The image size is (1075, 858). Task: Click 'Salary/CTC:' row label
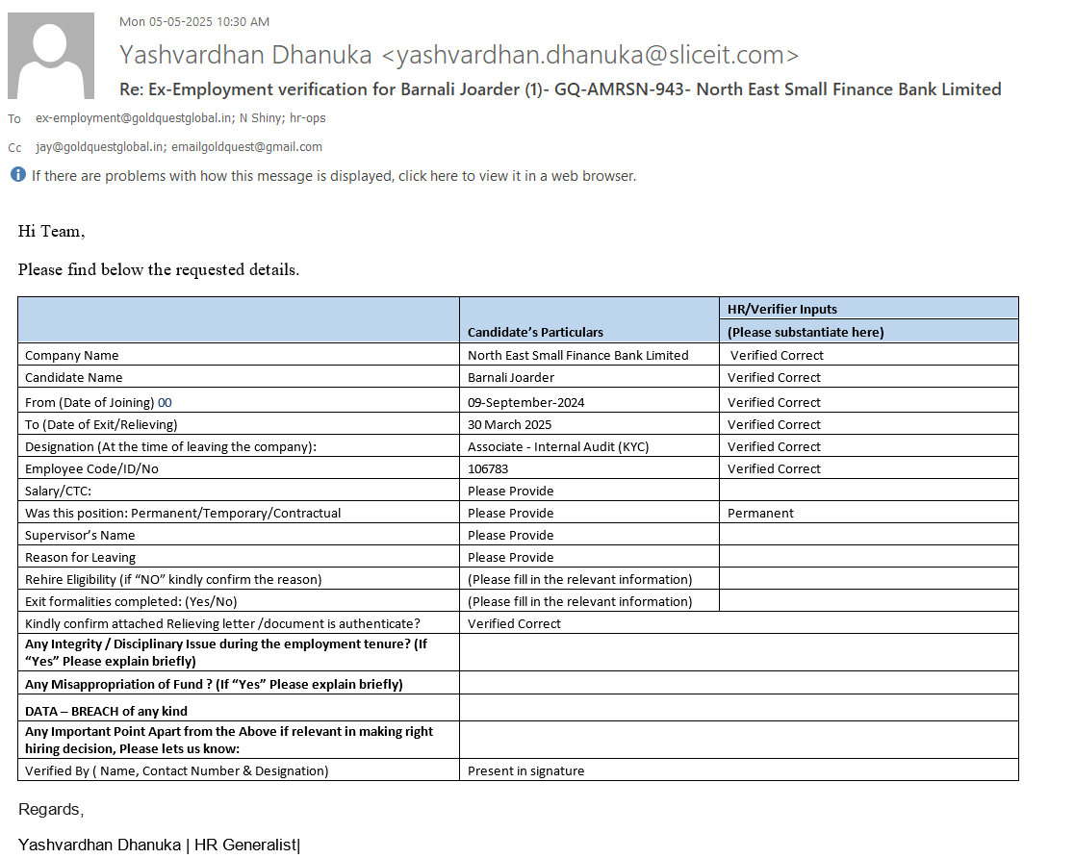point(59,491)
